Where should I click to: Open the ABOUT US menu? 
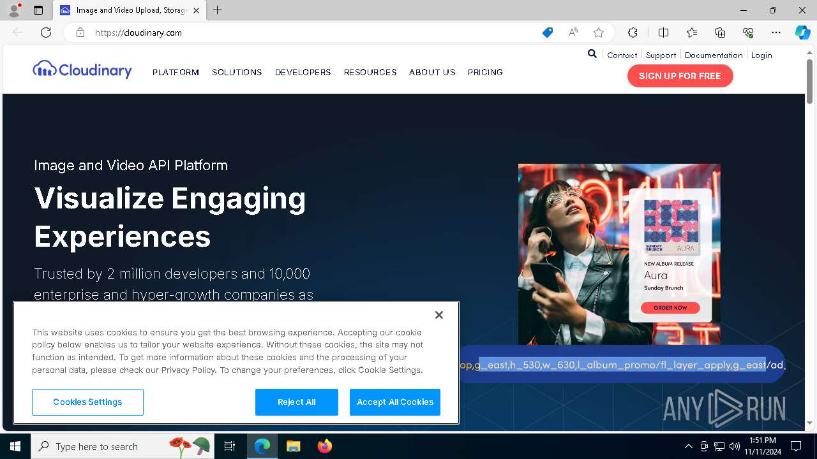click(x=432, y=72)
